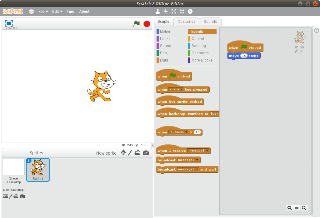The image size is (320, 218).
Task: Select the Shrink sprite tool
Action: click(182, 11)
